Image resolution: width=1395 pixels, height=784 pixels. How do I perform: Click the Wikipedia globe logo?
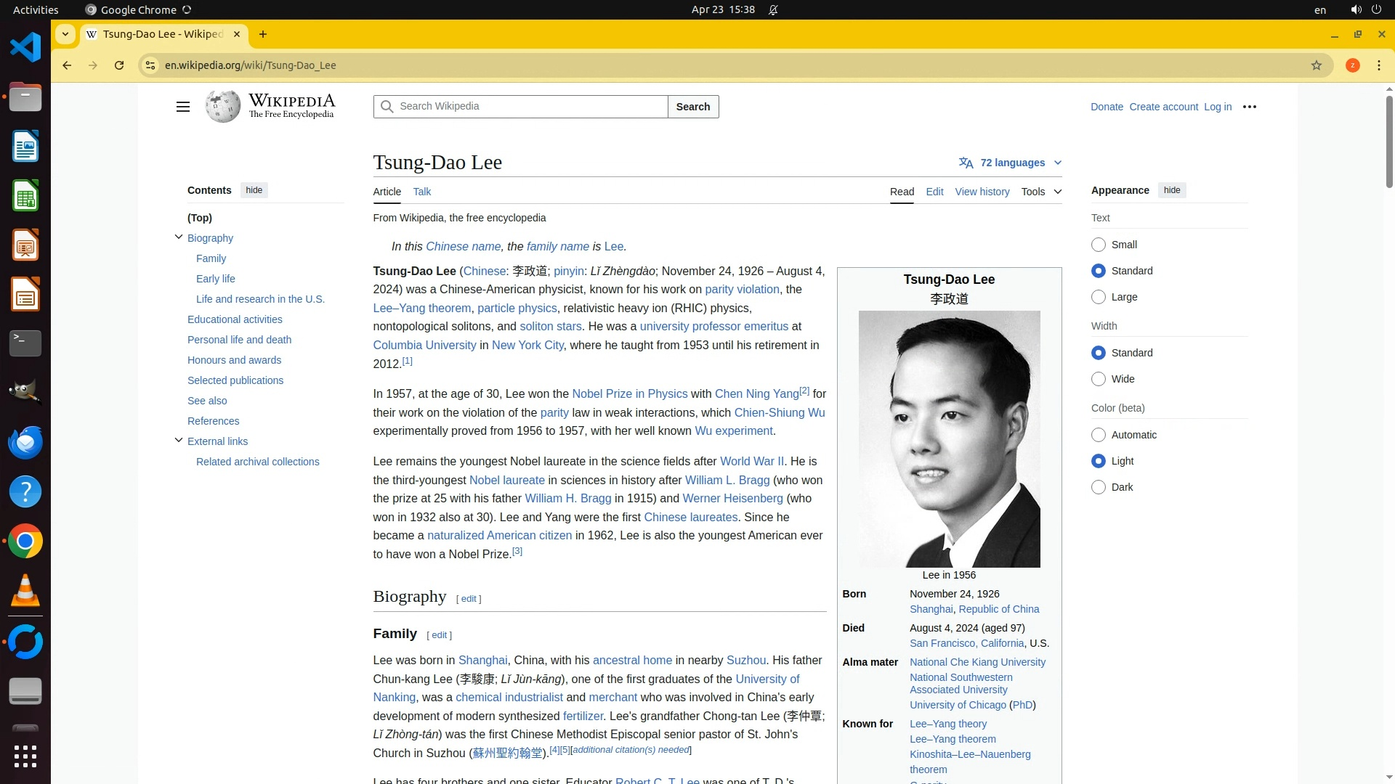222,107
